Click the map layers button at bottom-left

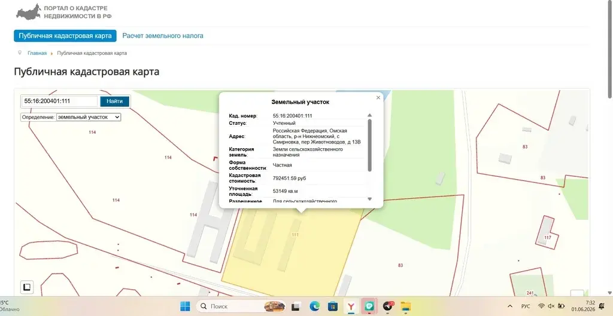pos(26,287)
